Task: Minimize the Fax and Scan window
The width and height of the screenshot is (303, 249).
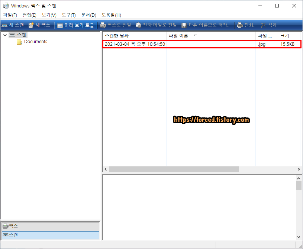Action: click(260, 6)
